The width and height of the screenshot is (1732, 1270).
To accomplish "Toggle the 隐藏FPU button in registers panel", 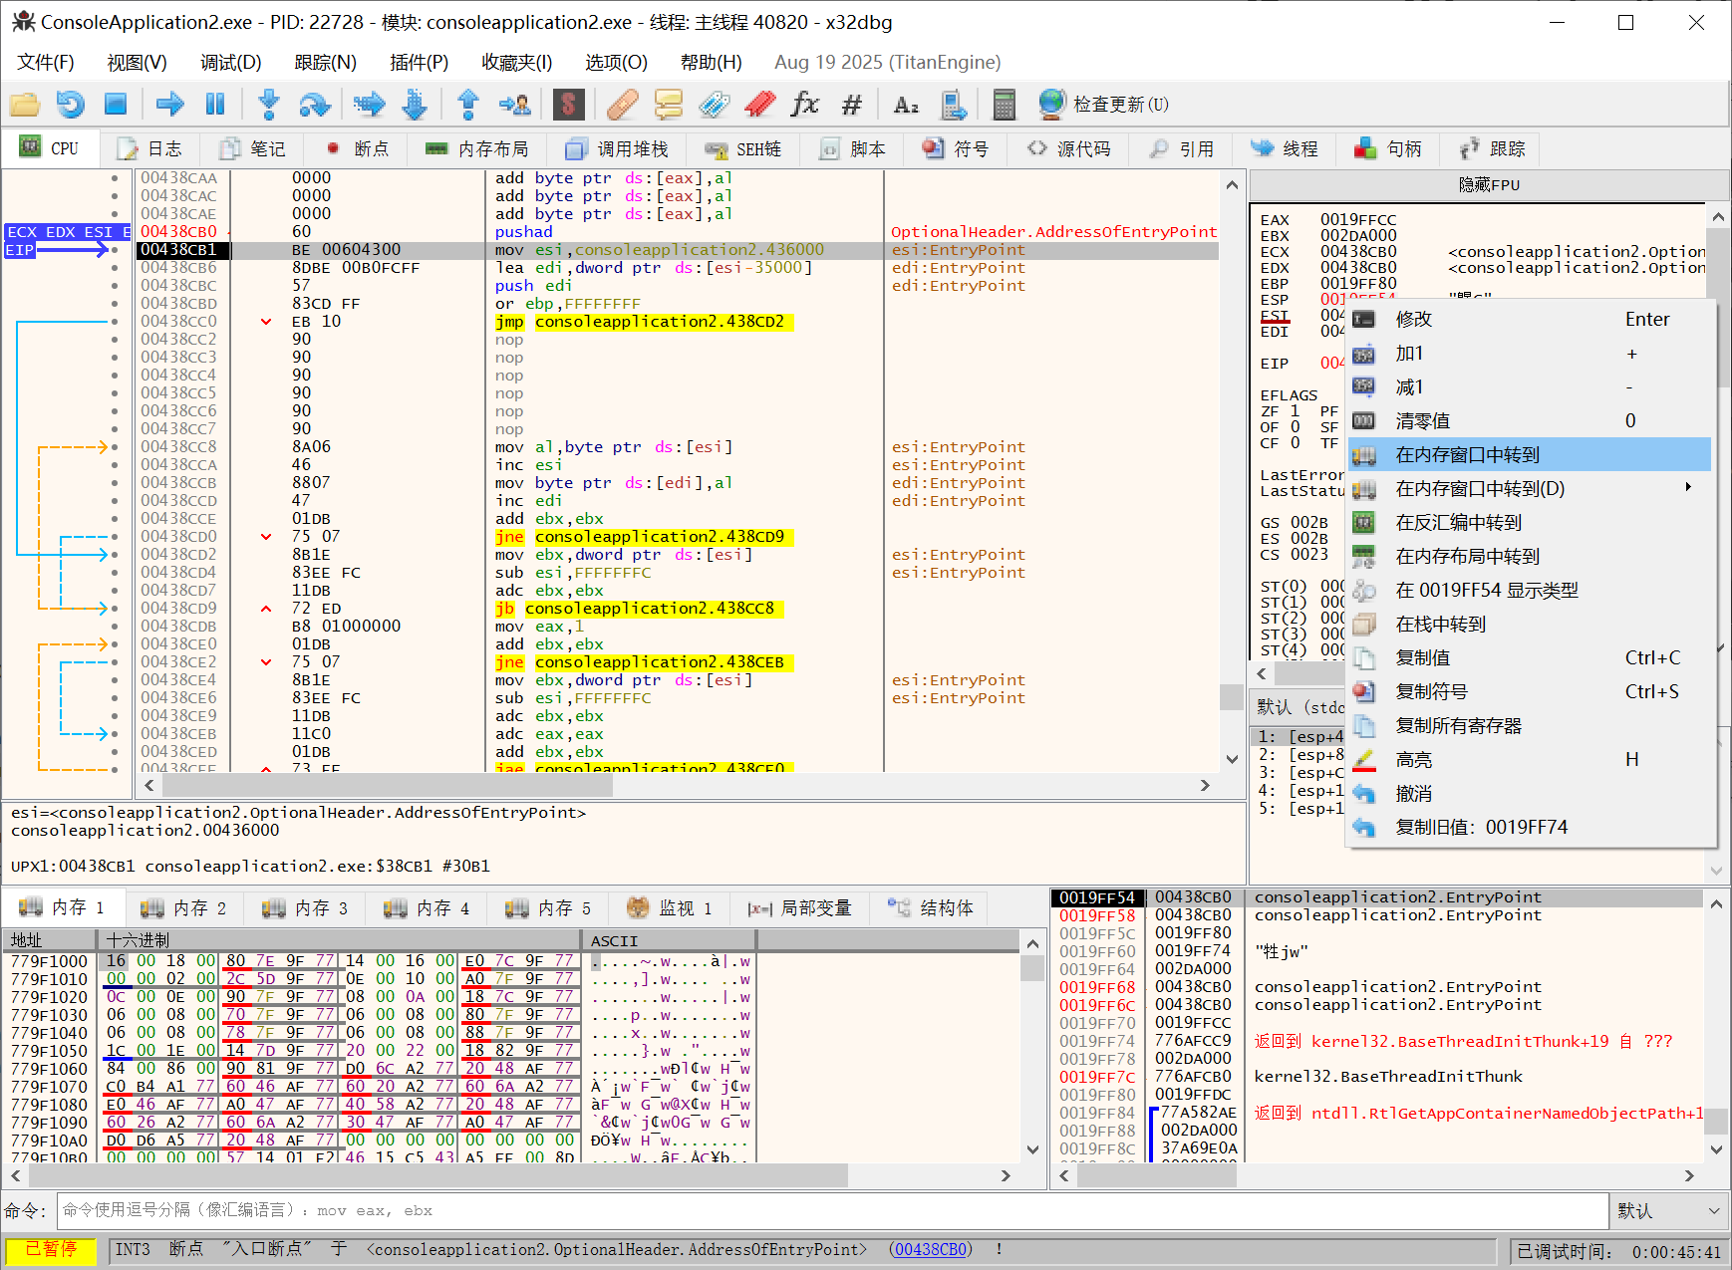I will (1488, 185).
